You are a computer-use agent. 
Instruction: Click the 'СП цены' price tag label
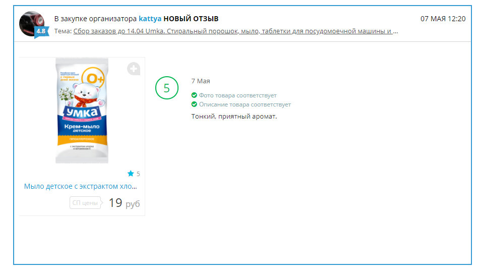pos(86,203)
